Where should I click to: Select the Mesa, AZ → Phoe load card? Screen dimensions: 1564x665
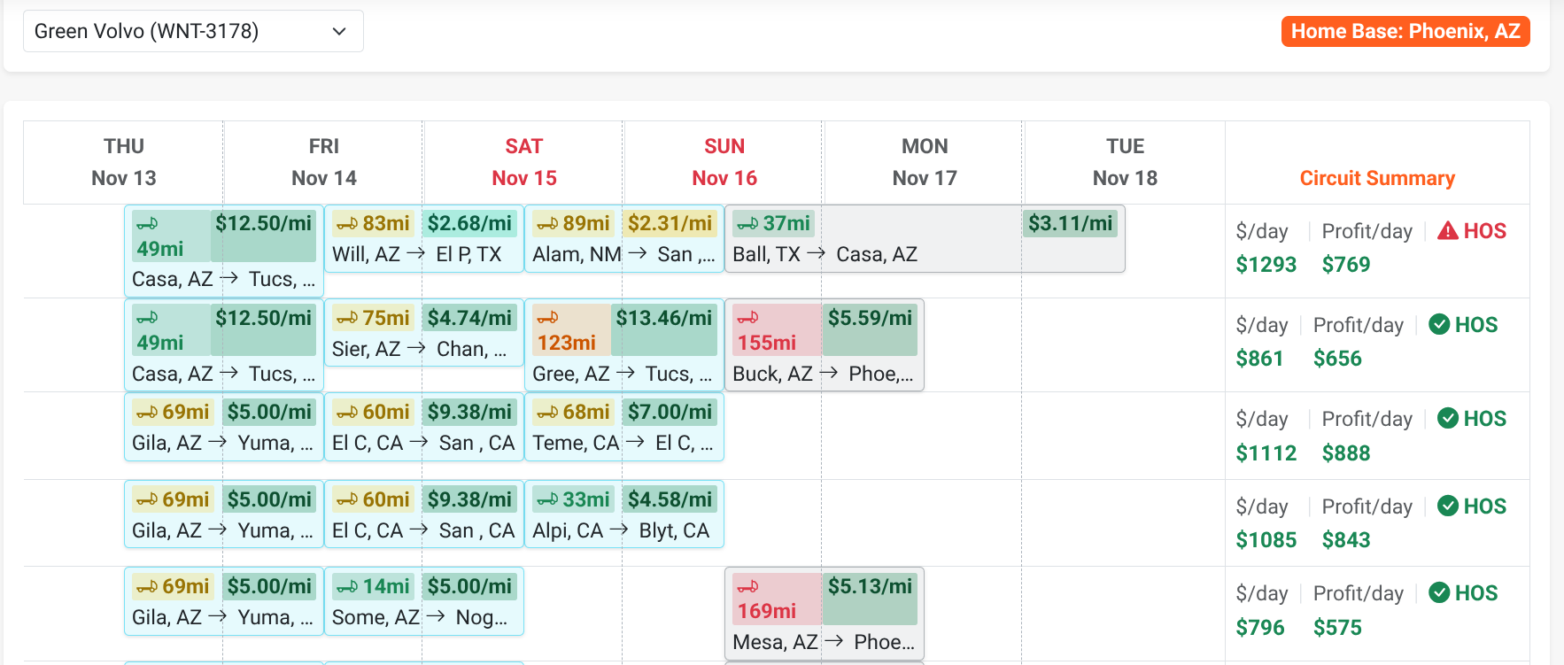pos(825,614)
